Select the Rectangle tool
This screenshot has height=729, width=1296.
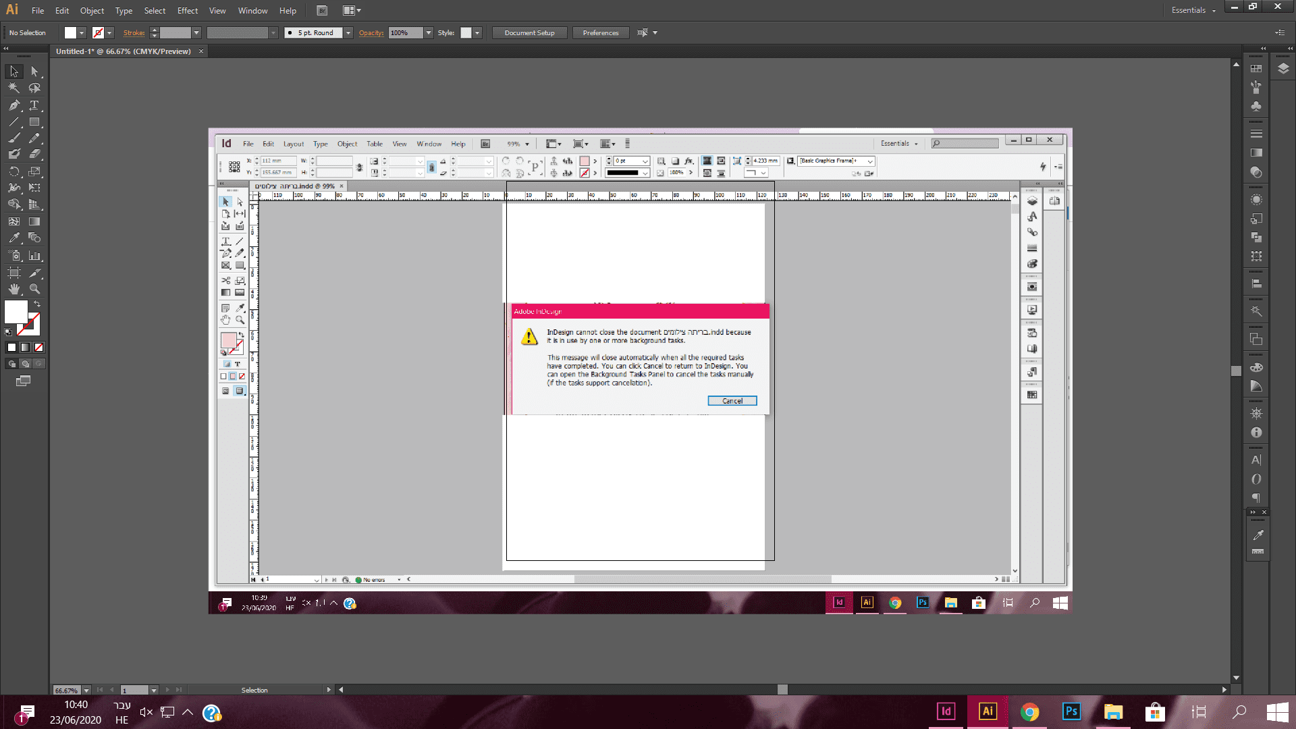pos(34,122)
